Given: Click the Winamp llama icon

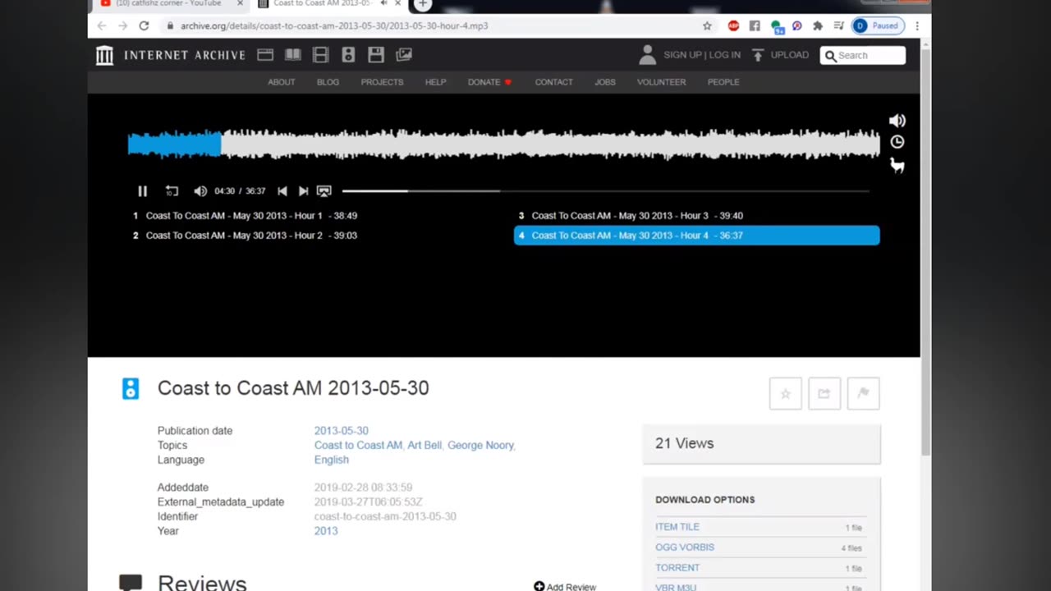Looking at the screenshot, I should pyautogui.click(x=897, y=165).
